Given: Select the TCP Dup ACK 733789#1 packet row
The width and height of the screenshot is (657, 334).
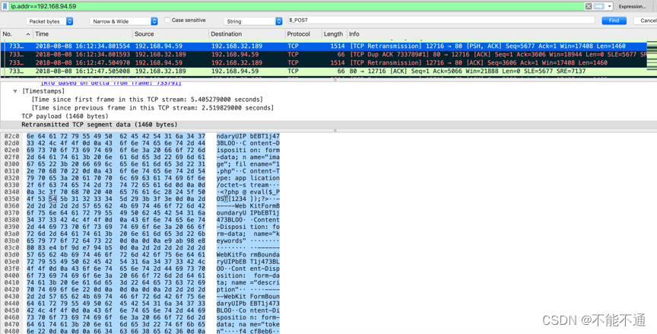Looking at the screenshot, I should click(x=323, y=55).
